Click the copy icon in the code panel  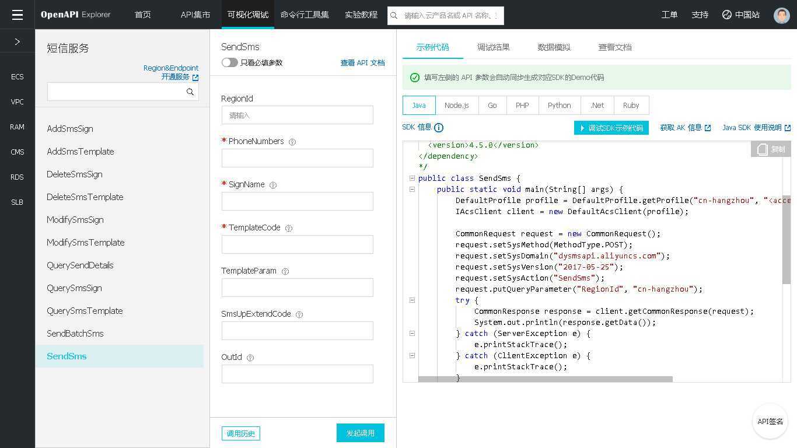pyautogui.click(x=762, y=149)
